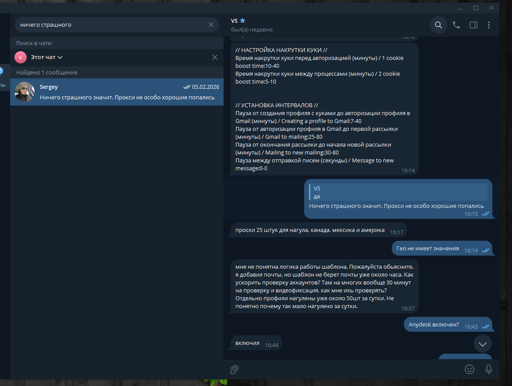
Task: Click the star badge next to VS
Action: [x=242, y=21]
